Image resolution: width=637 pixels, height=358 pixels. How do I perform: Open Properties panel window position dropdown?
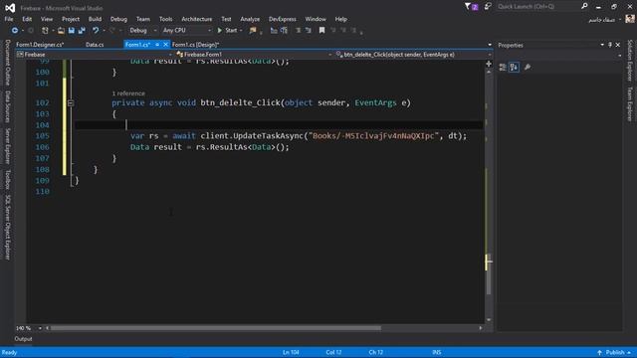point(602,45)
